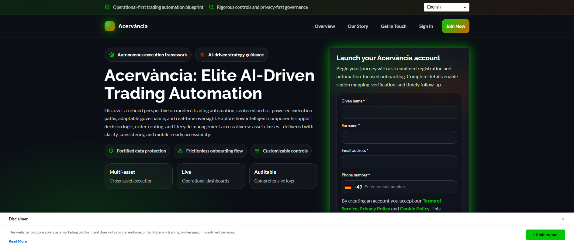Click the chip icon in AI-driven strategy guidance
The height and width of the screenshot is (248, 574).
tap(202, 55)
